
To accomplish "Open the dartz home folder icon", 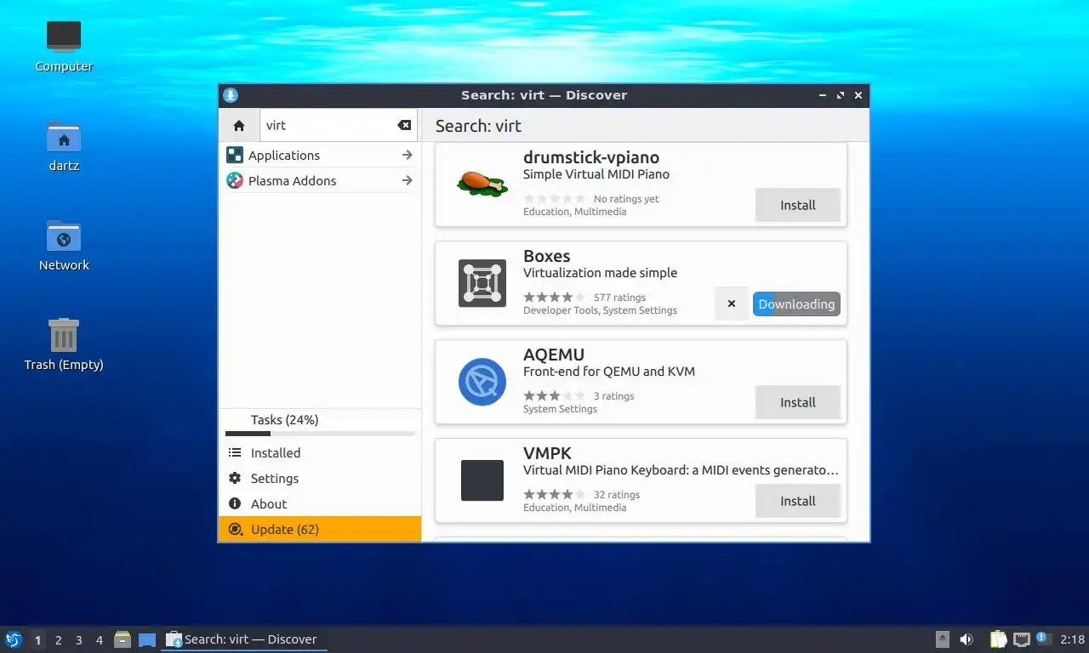I will pyautogui.click(x=64, y=145).
